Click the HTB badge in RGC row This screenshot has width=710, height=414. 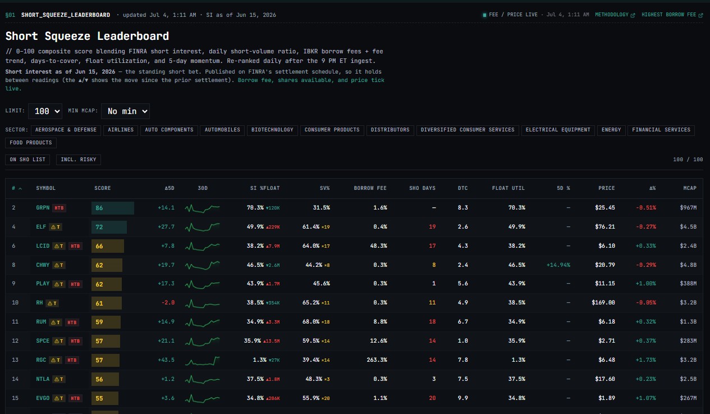72,361
